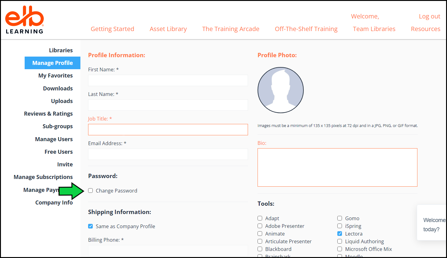Uncheck Same as Company Profile checkbox
The height and width of the screenshot is (258, 447).
coord(91,226)
